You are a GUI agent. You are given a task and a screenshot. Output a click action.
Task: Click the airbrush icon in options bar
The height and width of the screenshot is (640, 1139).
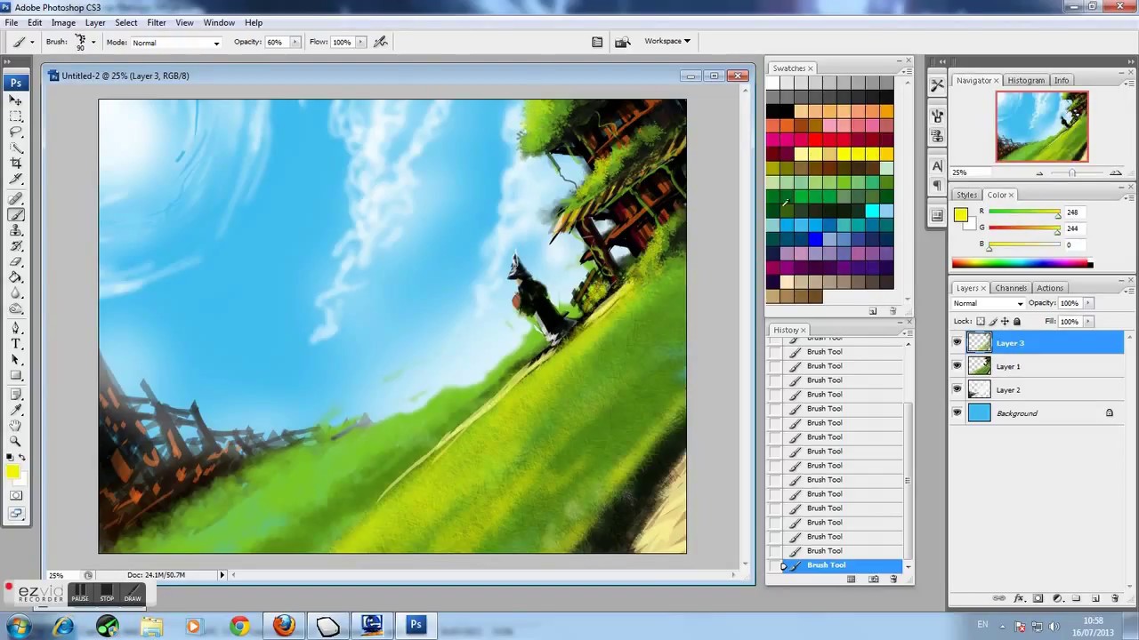coord(381,42)
